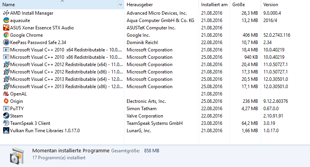Select Vulkan Run Time Libraries 1.0.17.0 entry
The width and height of the screenshot is (310, 167).
tap(45, 130)
